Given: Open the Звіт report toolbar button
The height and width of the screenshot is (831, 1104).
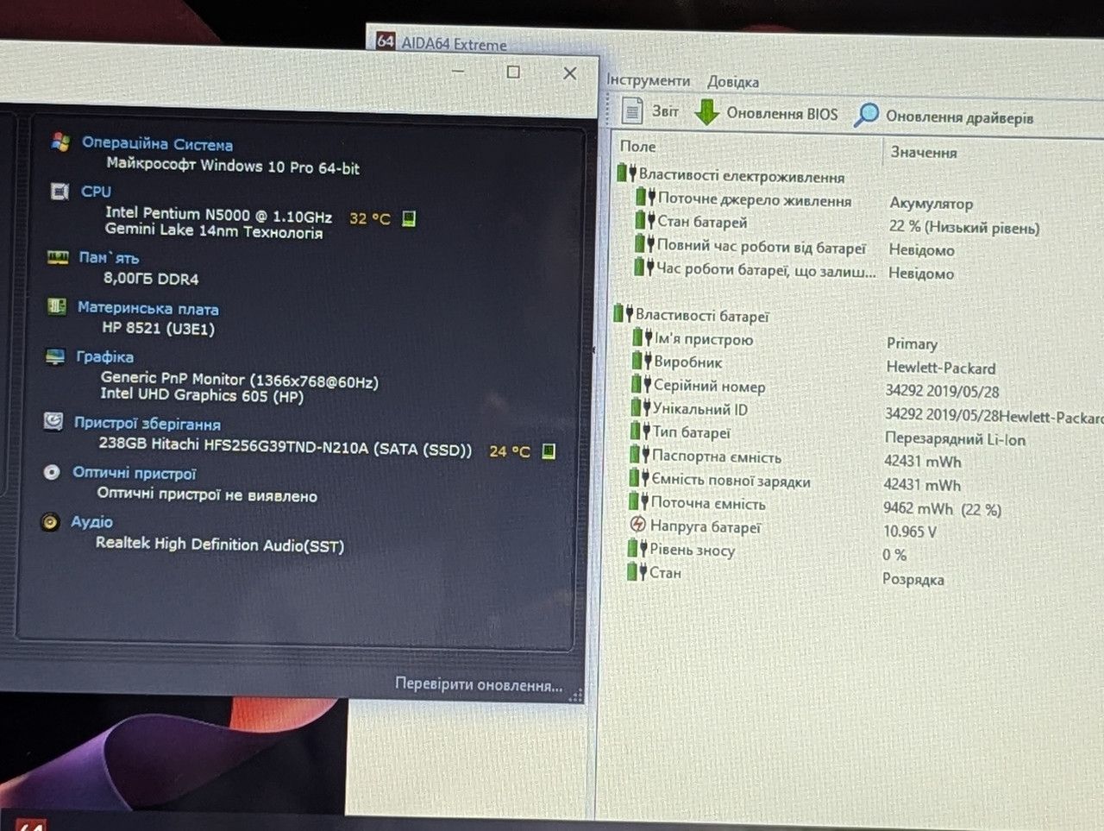Looking at the screenshot, I should click(x=650, y=110).
